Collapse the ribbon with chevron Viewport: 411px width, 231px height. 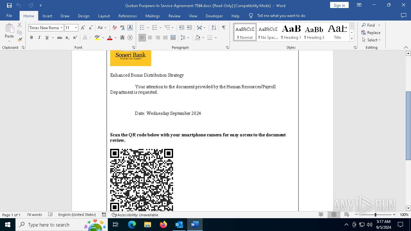click(x=406, y=47)
